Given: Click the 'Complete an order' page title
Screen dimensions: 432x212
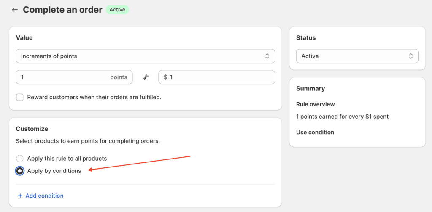Looking at the screenshot, I should point(62,10).
